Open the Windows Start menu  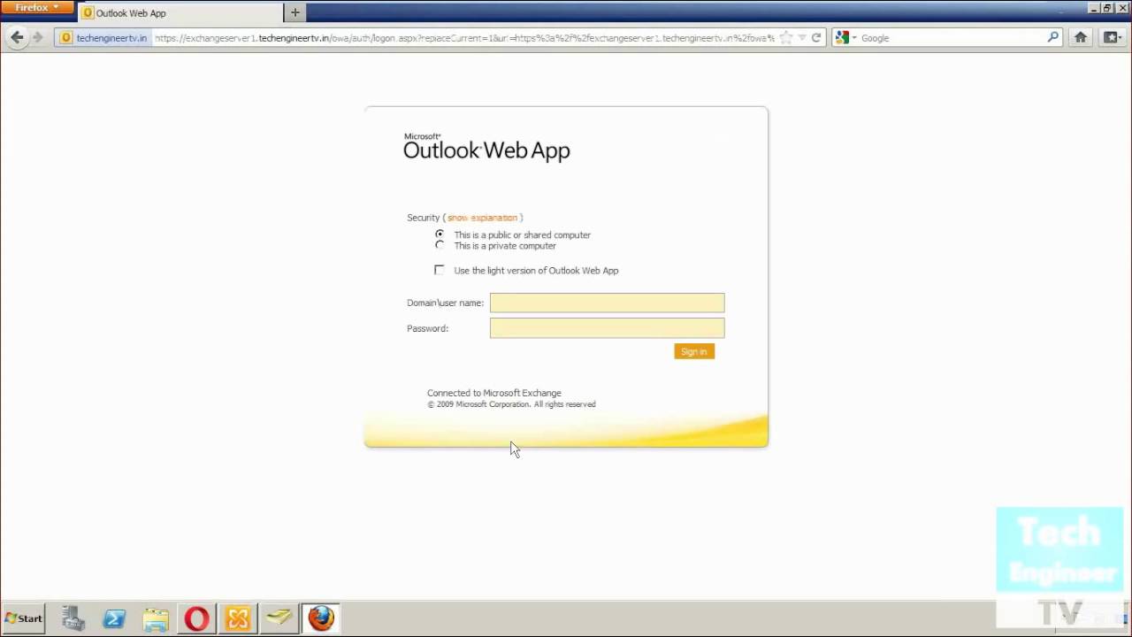click(x=24, y=618)
